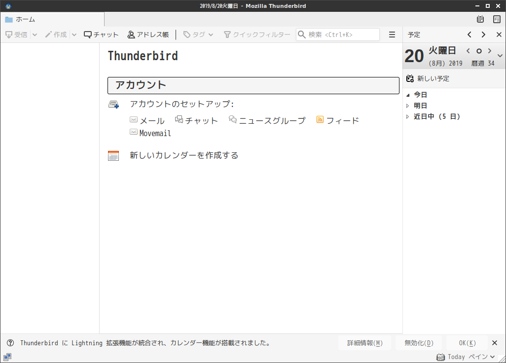Focus the 検索 search field

tap(337, 35)
